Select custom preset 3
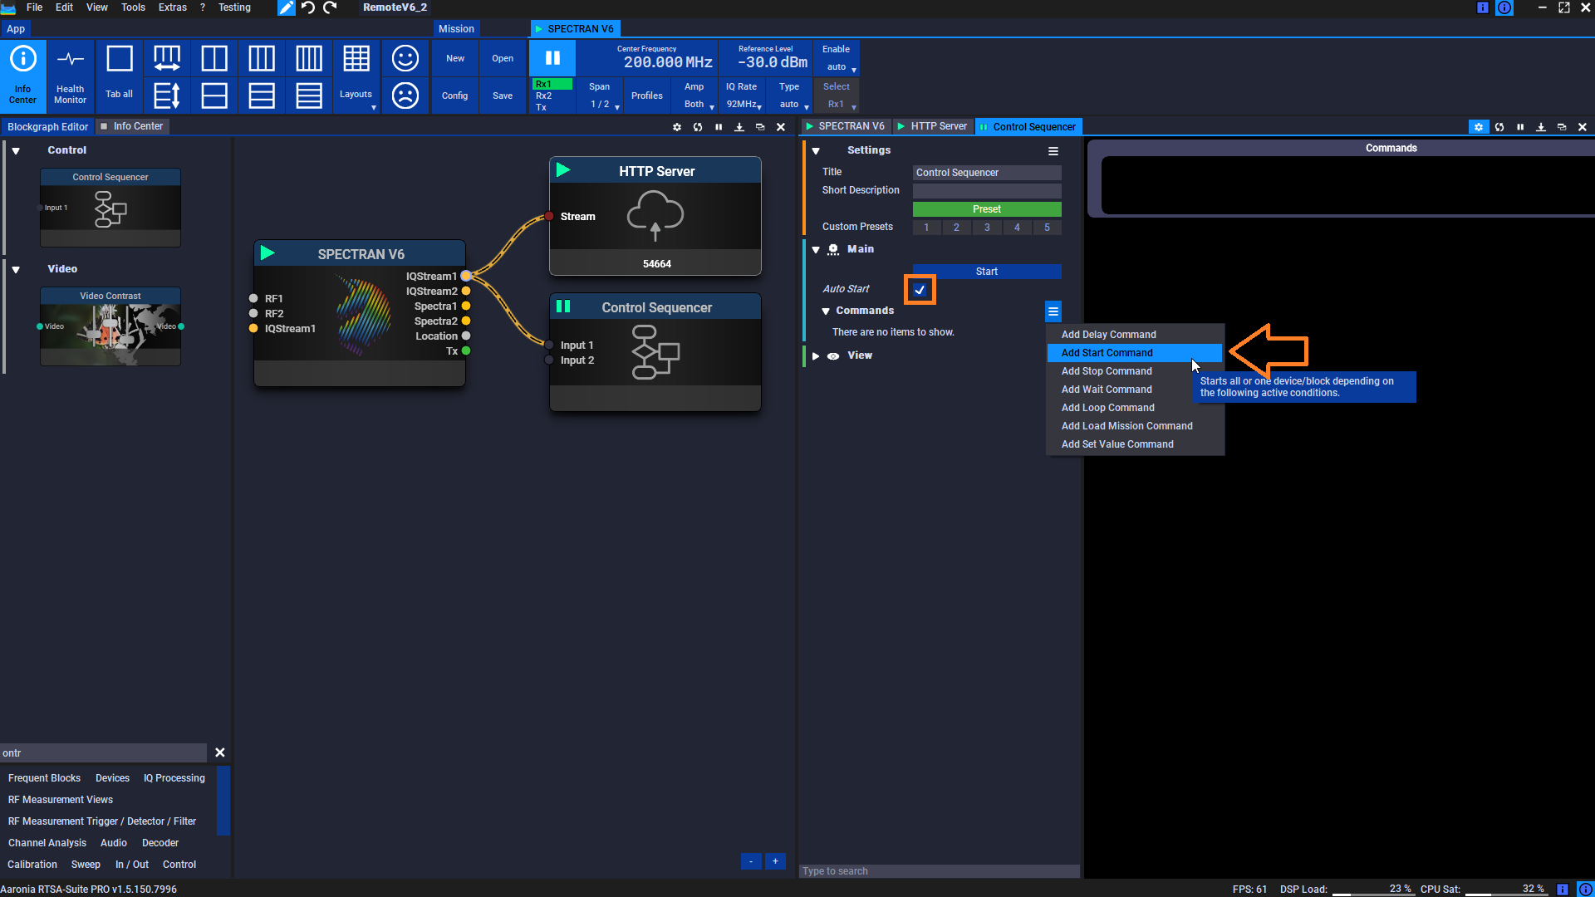This screenshot has height=897, width=1595. 987,228
